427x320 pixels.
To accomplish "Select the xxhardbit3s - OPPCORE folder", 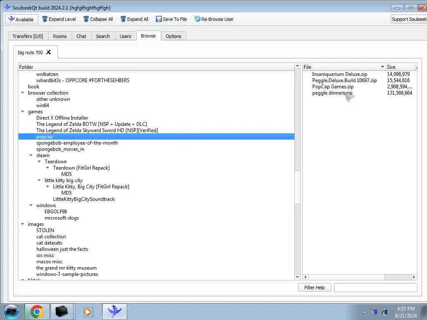I will pos(83,80).
